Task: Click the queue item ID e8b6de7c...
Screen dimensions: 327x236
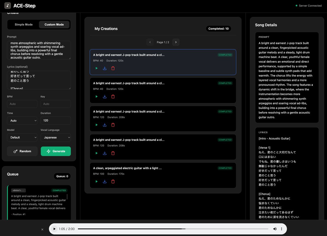Action: pos(19,190)
